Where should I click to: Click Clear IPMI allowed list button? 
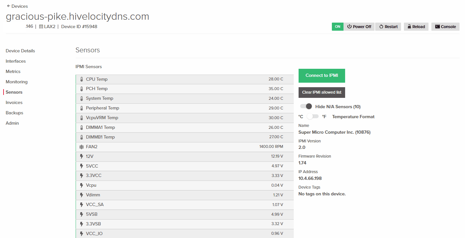point(322,92)
